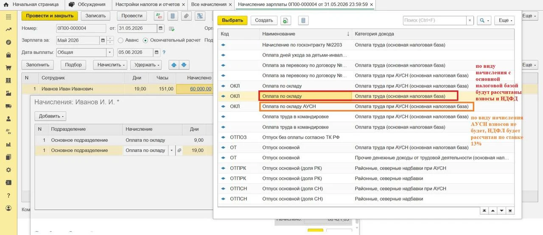Switch to Начальная страница tab
The width and height of the screenshot is (543, 235).
click(x=31, y=4)
